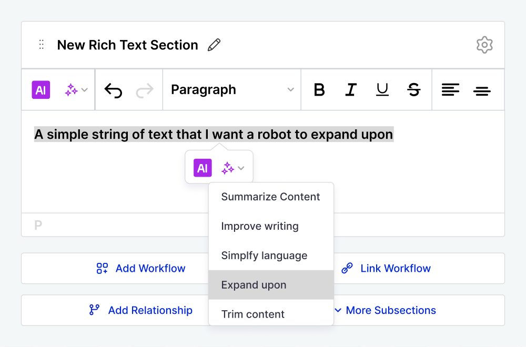Viewport: 526px width, 347px height.
Task: Toggle strikethrough formatting
Action: coord(413,90)
